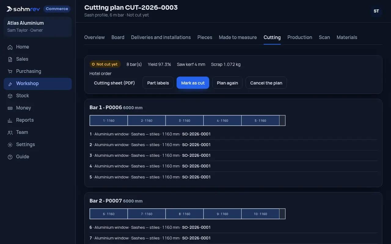
Task: Click the Settings gear icon
Action: point(10,145)
